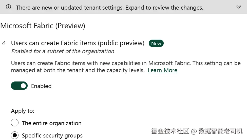Select the Microsoft Fabric (Preview) section heading
Image resolution: width=247 pixels, height=139 pixels.
pos(43,26)
